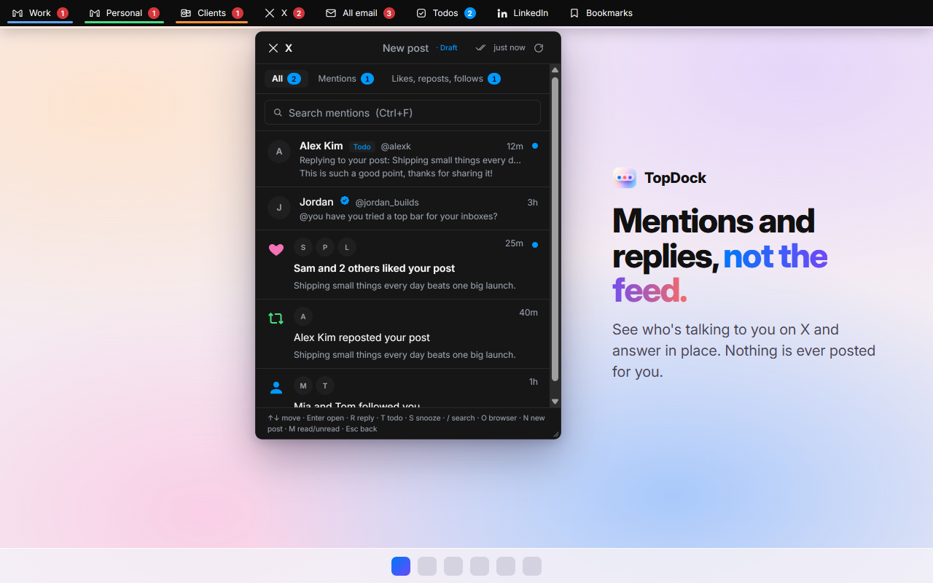Image resolution: width=933 pixels, height=583 pixels.
Task: Click the pink heart like icon
Action: click(276, 249)
